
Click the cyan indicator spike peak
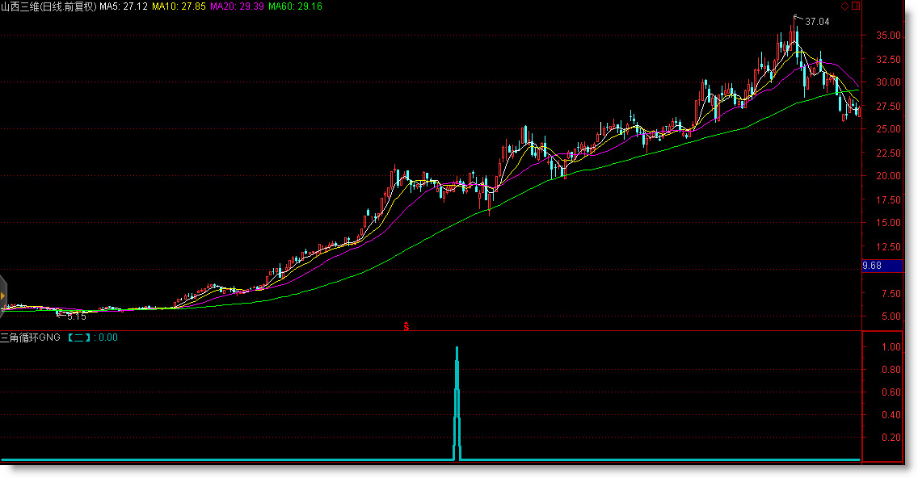[457, 349]
